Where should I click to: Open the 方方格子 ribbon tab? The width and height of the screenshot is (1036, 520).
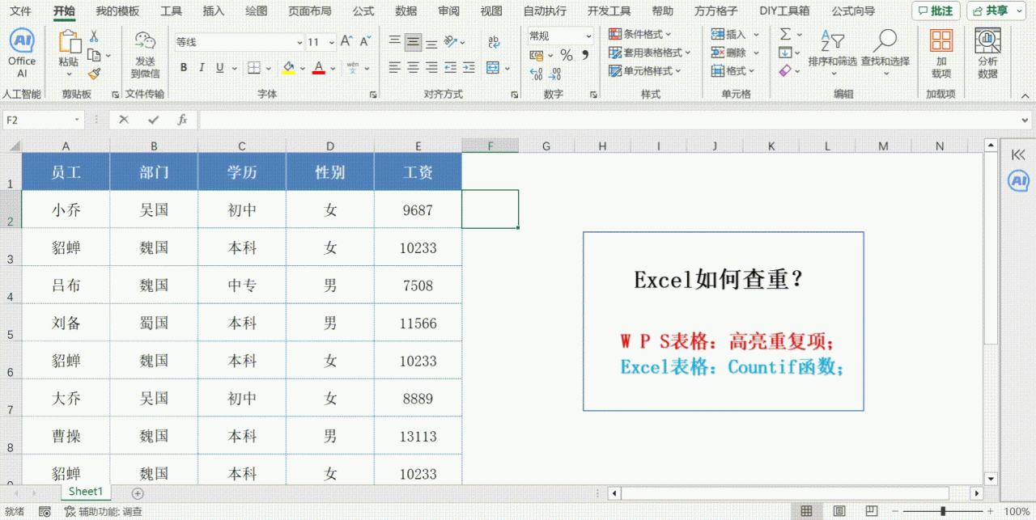point(716,11)
